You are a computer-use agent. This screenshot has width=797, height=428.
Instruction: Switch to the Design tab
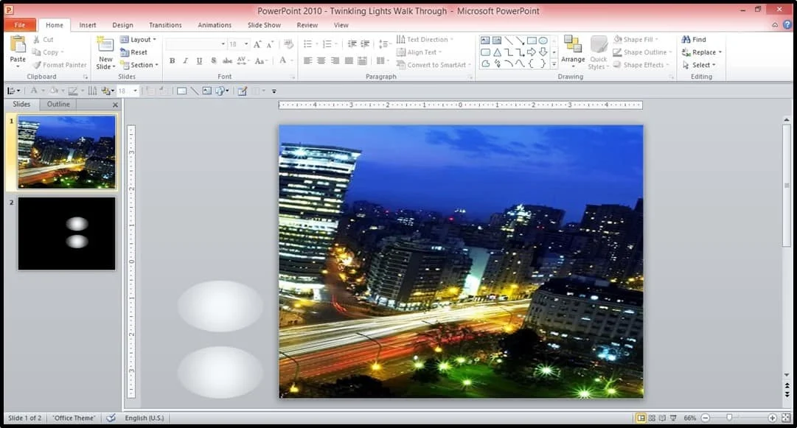122,25
